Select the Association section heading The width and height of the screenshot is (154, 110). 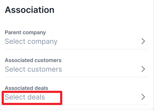(x=30, y=10)
